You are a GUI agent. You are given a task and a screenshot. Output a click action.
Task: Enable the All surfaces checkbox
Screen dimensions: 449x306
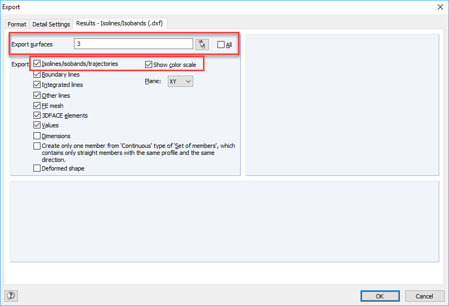(x=221, y=45)
